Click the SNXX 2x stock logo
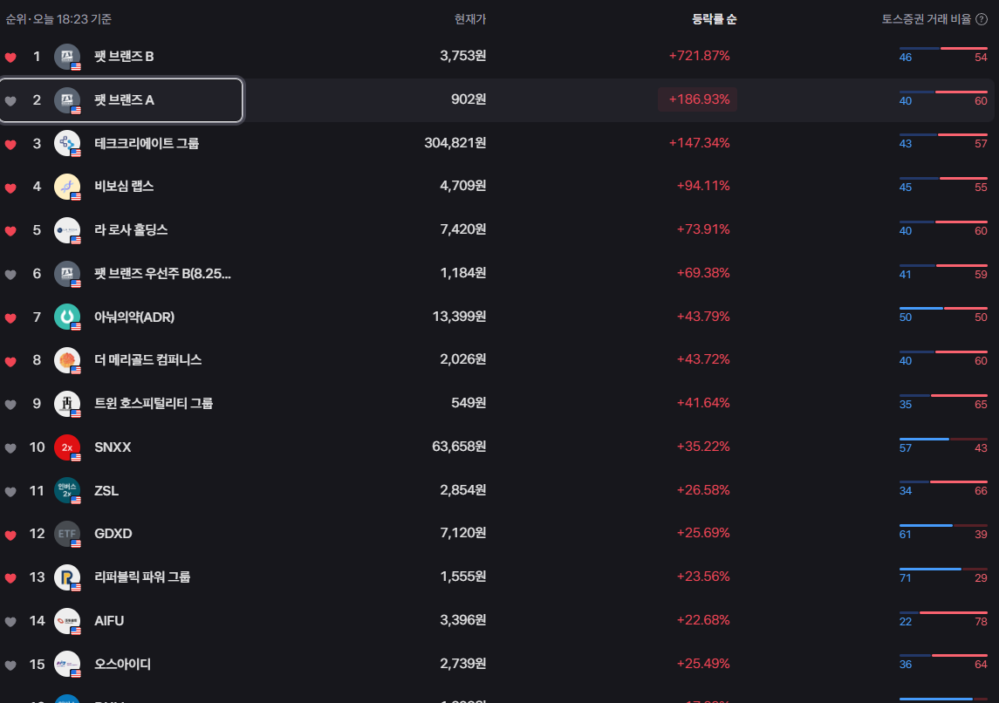The height and width of the screenshot is (703, 999). click(67, 447)
